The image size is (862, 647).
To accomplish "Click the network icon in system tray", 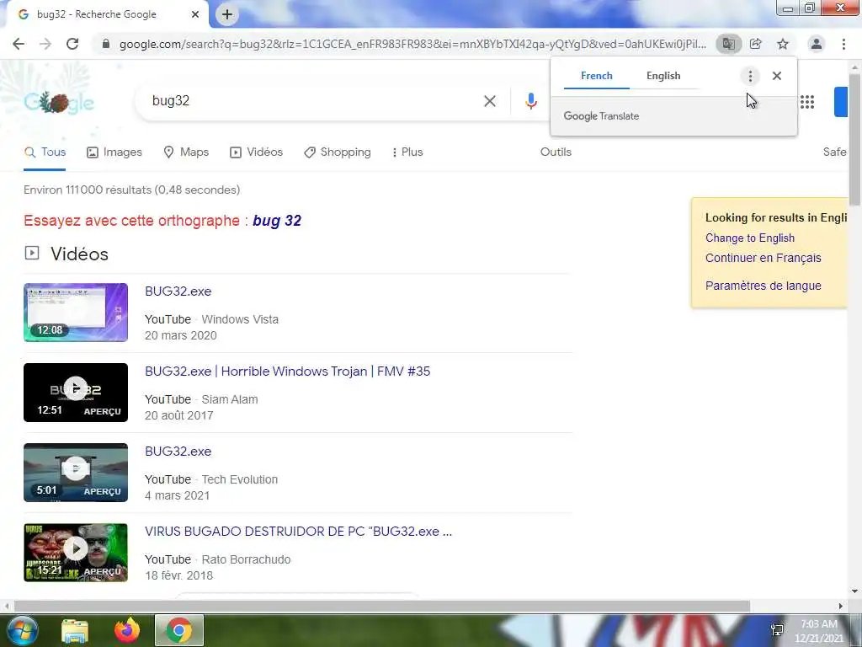I will coord(777,630).
